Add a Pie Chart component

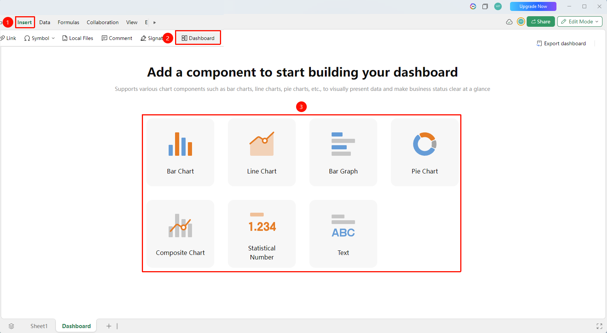pos(425,152)
